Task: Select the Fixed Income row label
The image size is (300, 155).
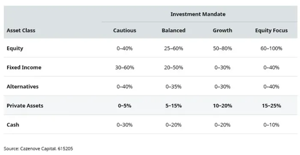Action: pyautogui.click(x=24, y=67)
